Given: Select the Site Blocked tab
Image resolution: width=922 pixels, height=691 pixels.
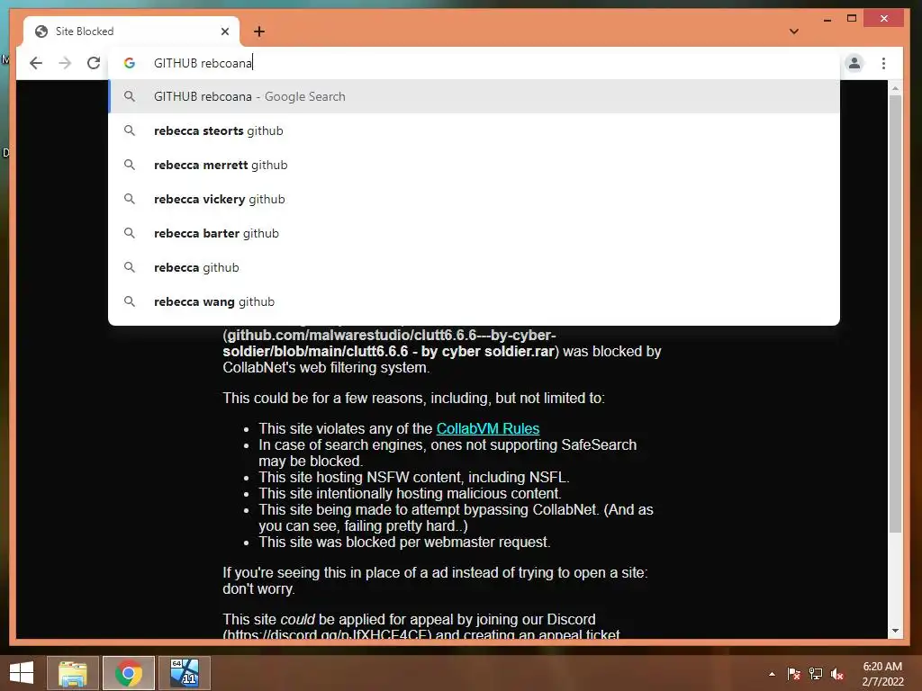Looking at the screenshot, I should (x=131, y=31).
